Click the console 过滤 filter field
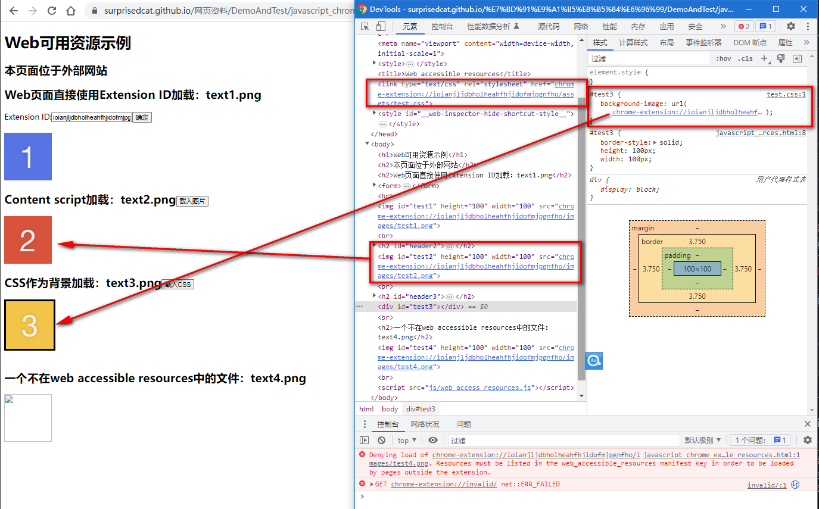The image size is (819, 509). (x=563, y=440)
